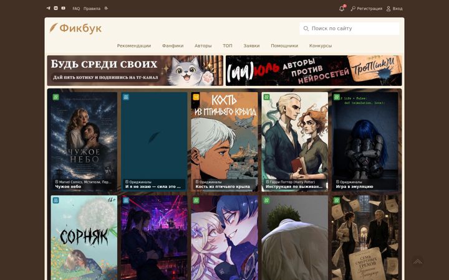Click green badge on anime couple cover
449x280 pixels.
tap(196, 200)
